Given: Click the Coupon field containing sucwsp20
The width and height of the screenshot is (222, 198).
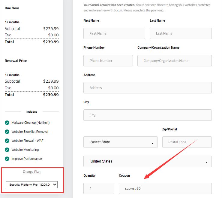Looking at the screenshot, I should 165,188.
